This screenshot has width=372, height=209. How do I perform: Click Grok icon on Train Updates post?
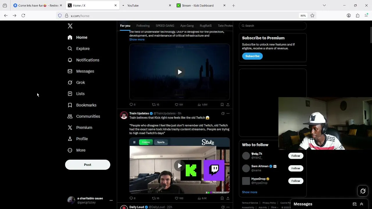[223, 113]
